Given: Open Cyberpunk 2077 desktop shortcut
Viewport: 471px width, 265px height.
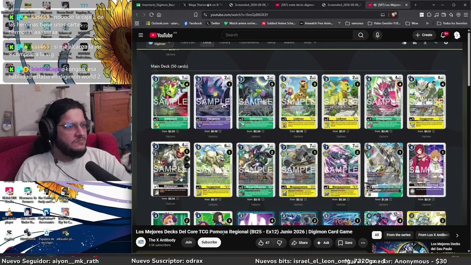Looking at the screenshot, I should [65, 195].
